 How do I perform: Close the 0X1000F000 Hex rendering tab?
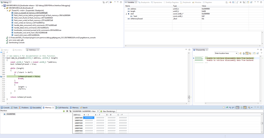tap(98, 111)
